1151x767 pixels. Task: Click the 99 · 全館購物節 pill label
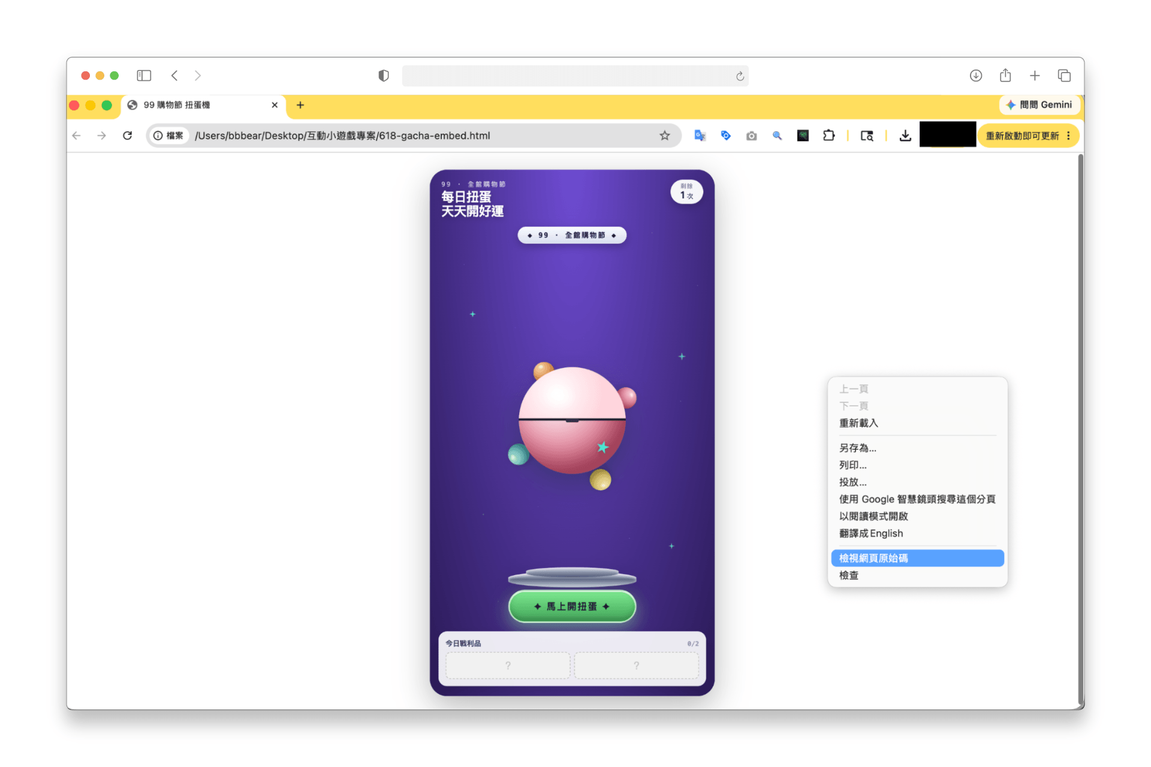tap(572, 235)
